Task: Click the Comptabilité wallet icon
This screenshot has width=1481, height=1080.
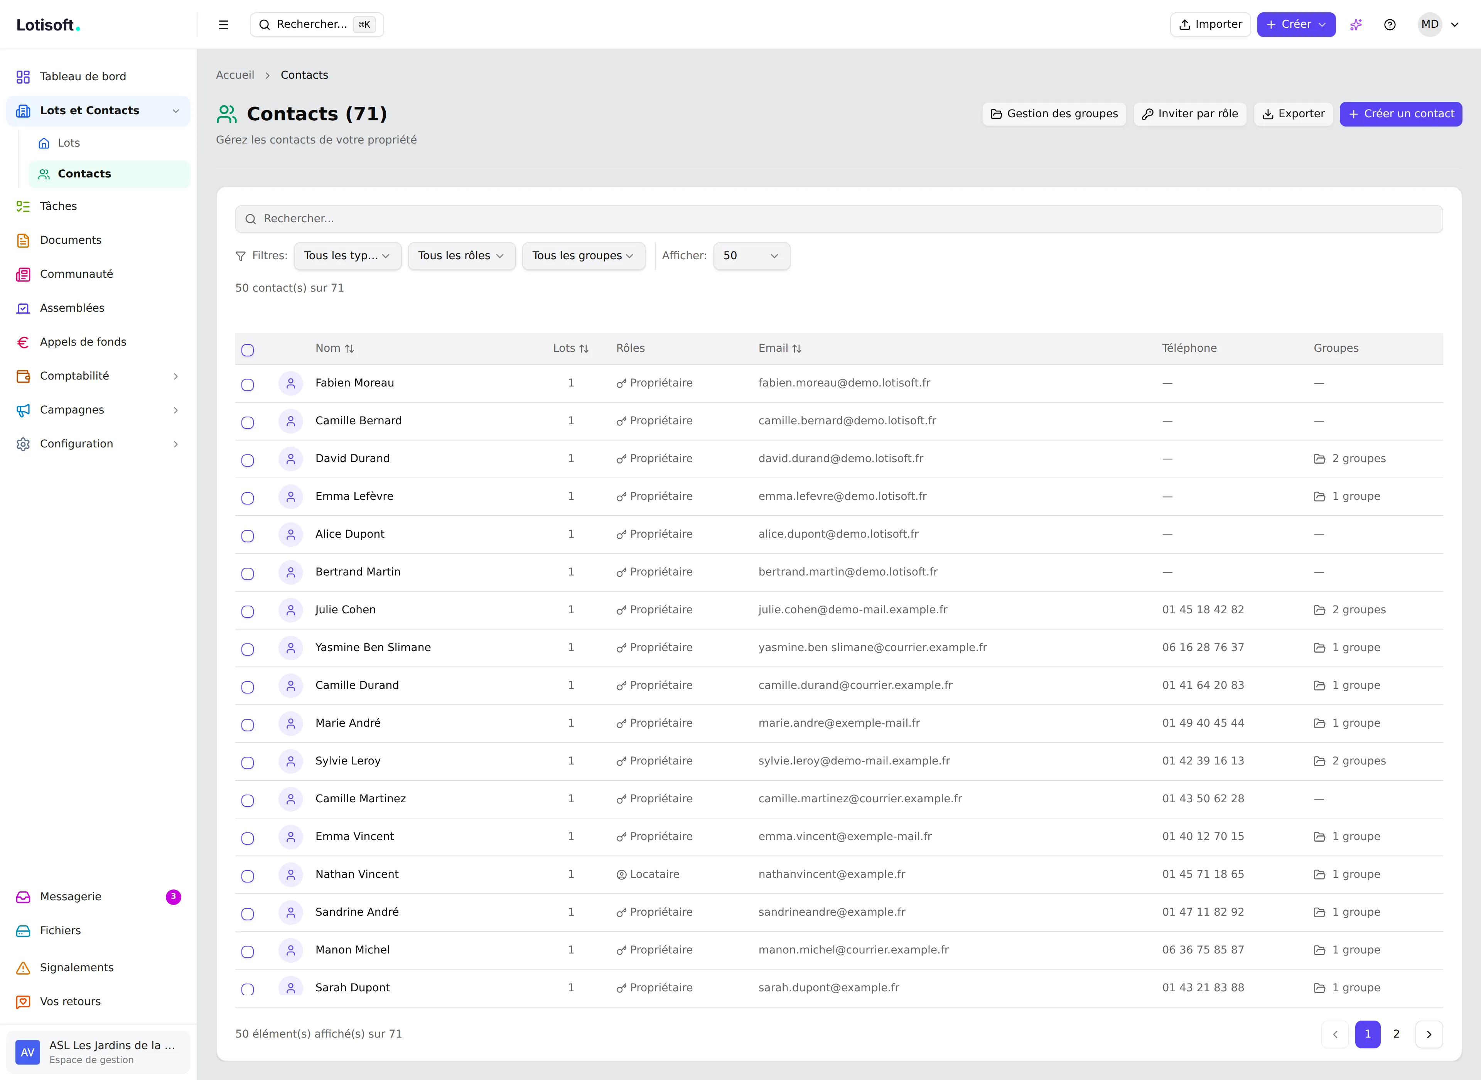Action: tap(23, 376)
